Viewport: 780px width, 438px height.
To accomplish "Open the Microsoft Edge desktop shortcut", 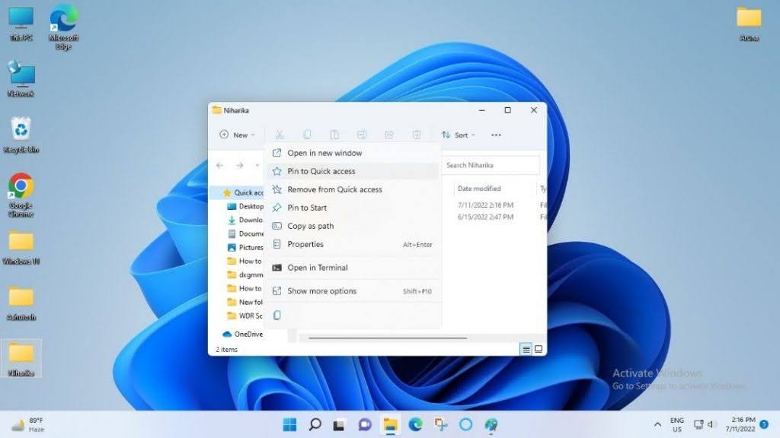I will [64, 27].
